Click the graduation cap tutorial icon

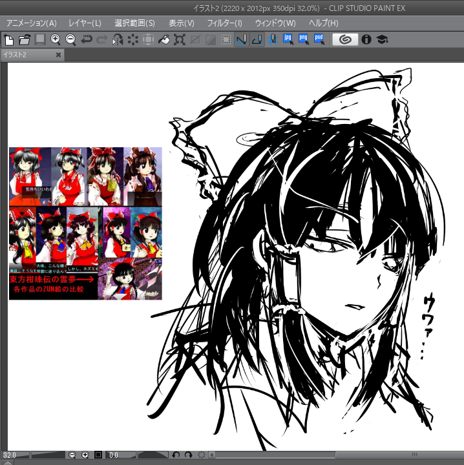click(382, 39)
